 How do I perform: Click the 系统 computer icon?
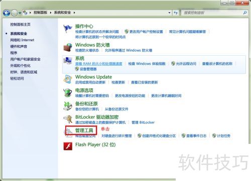(68, 61)
